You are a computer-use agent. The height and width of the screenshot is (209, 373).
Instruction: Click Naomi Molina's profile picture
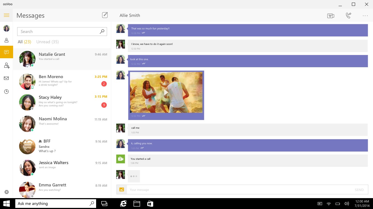point(27,124)
